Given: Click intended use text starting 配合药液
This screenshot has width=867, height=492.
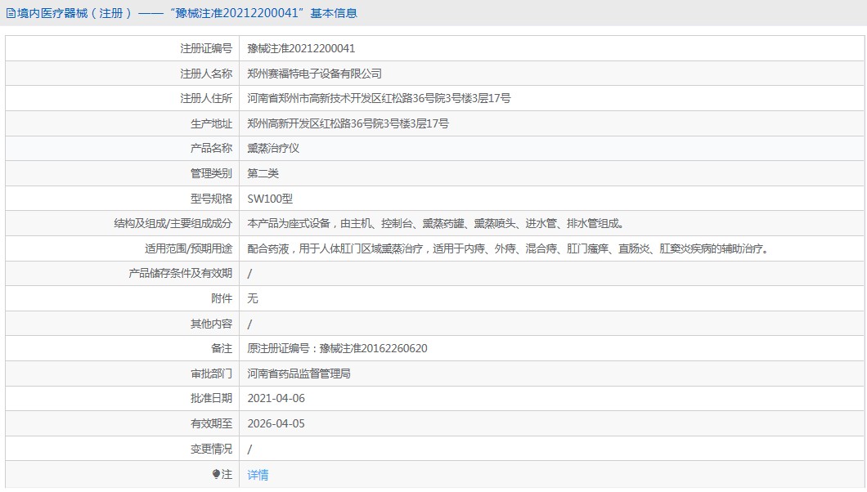Looking at the screenshot, I should [508, 249].
